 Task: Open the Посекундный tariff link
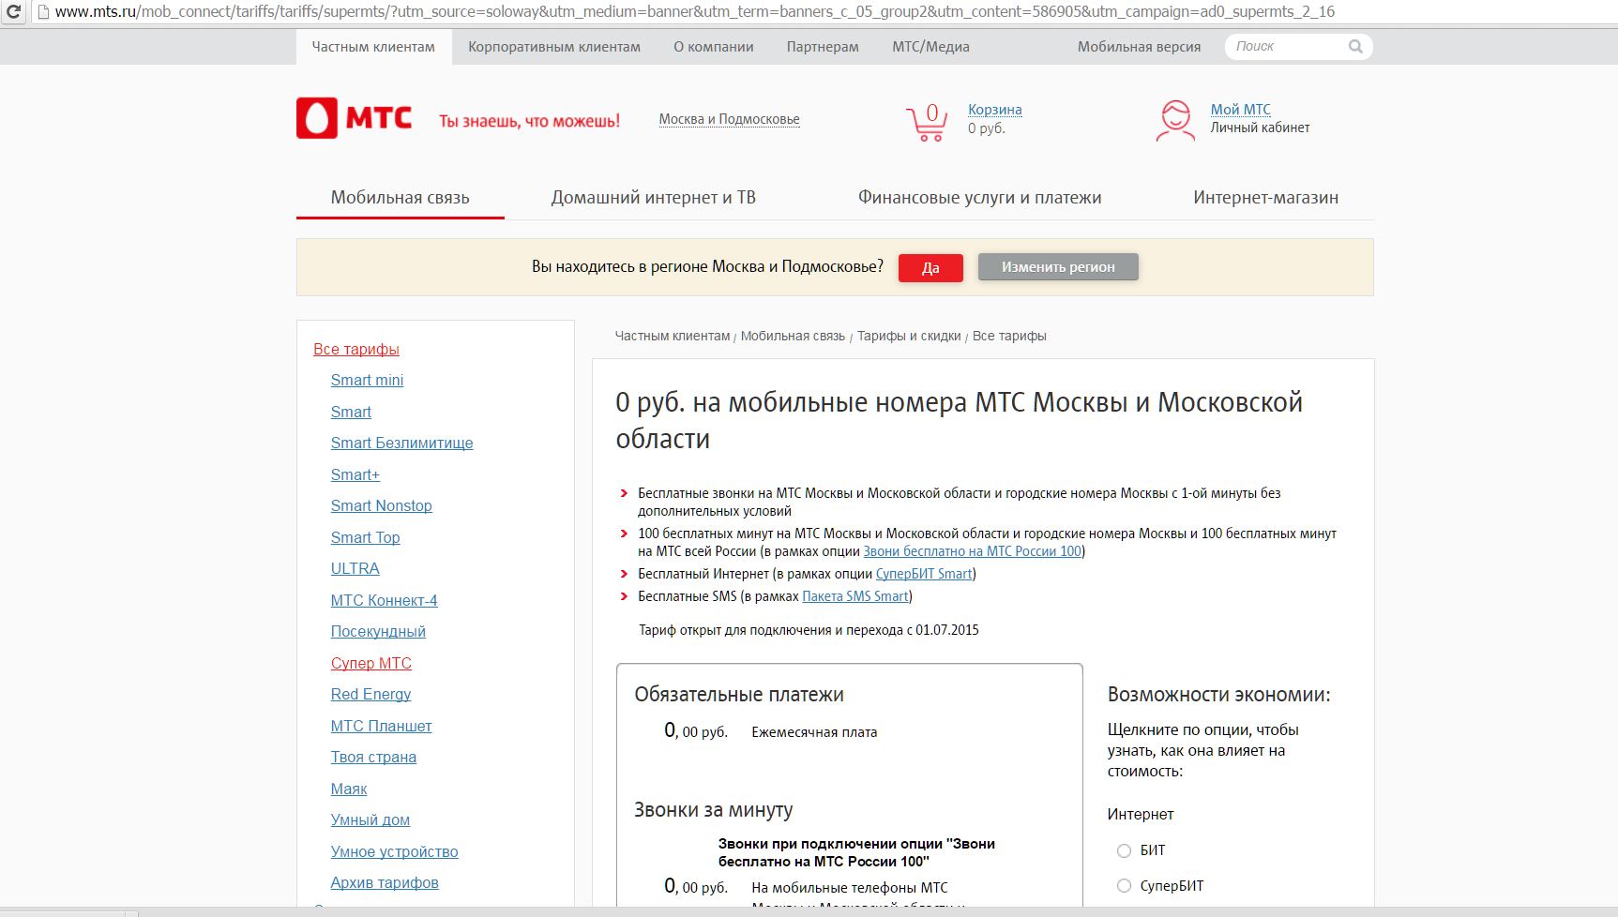(x=378, y=631)
